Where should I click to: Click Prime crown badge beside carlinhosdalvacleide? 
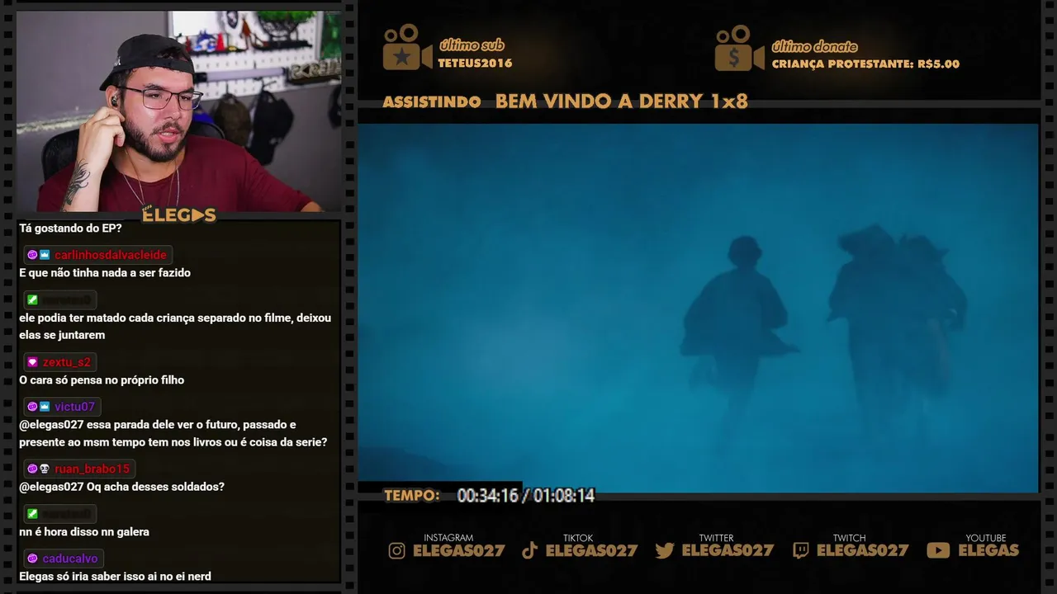45,255
